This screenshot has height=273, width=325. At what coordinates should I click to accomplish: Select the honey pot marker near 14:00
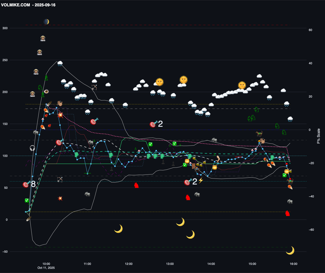pyautogui.click(x=214, y=167)
